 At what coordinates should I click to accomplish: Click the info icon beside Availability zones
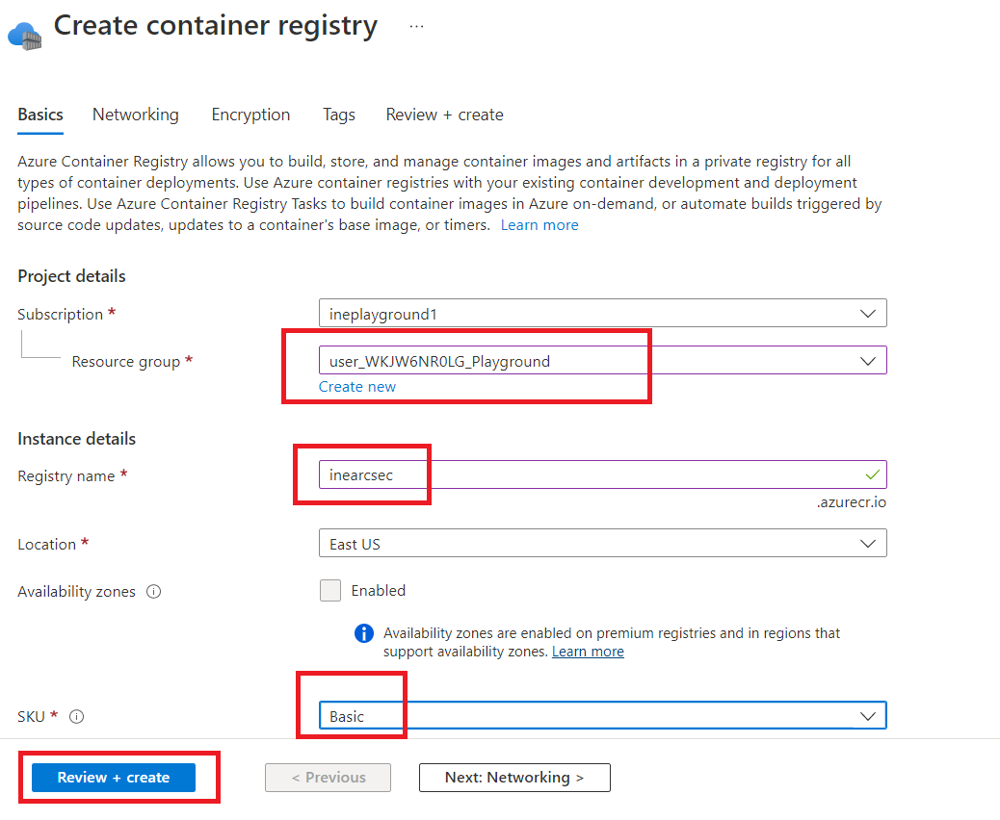[153, 592]
